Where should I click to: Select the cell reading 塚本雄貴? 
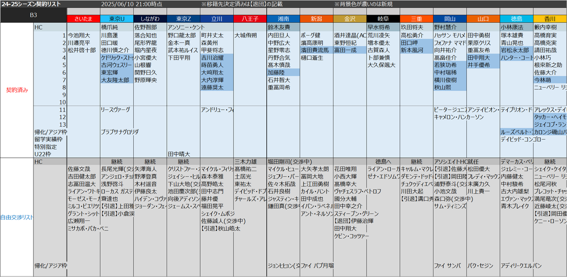pyautogui.click(x=516, y=35)
